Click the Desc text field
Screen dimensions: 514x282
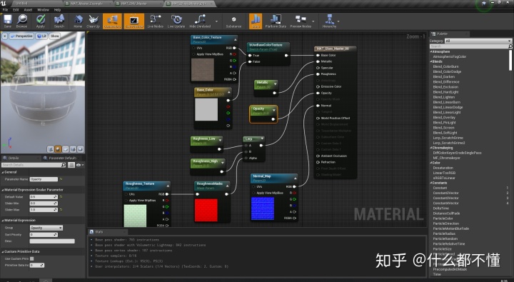coord(52,241)
